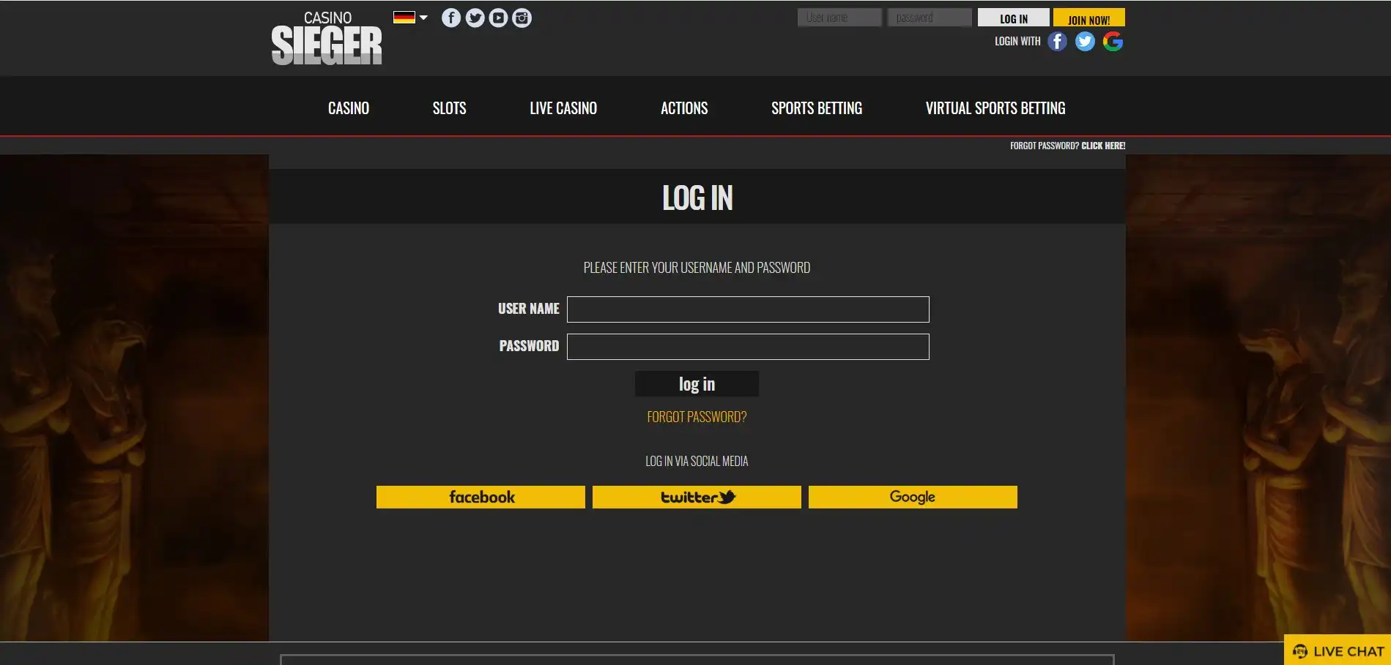Viewport: 1391px width, 665px height.
Task: Click the orange Forgot Password link
Action: [x=697, y=417]
